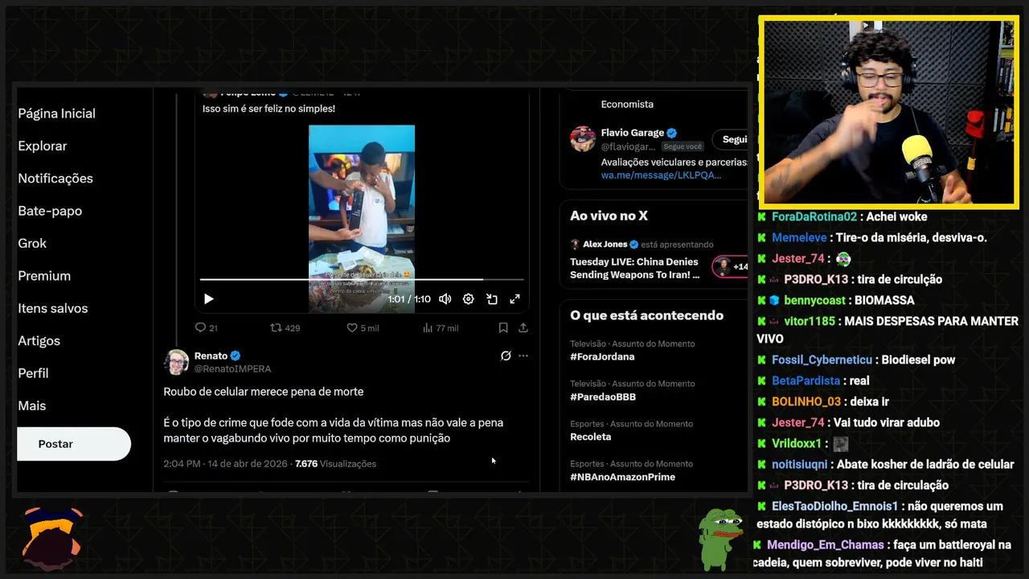
Task: Open the three-dot menu on Renato's tweet
Action: point(523,355)
